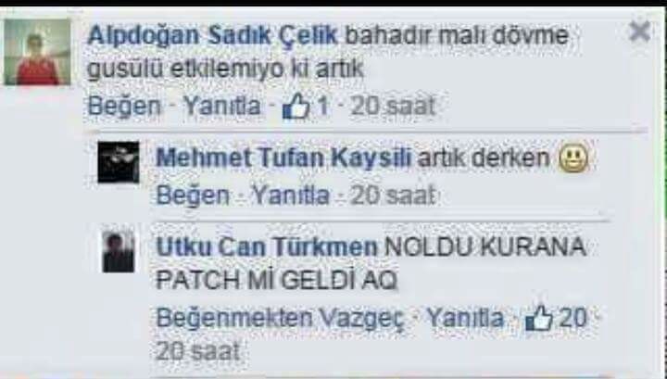Open the Utku Can Türkmen name link

pos(267,247)
